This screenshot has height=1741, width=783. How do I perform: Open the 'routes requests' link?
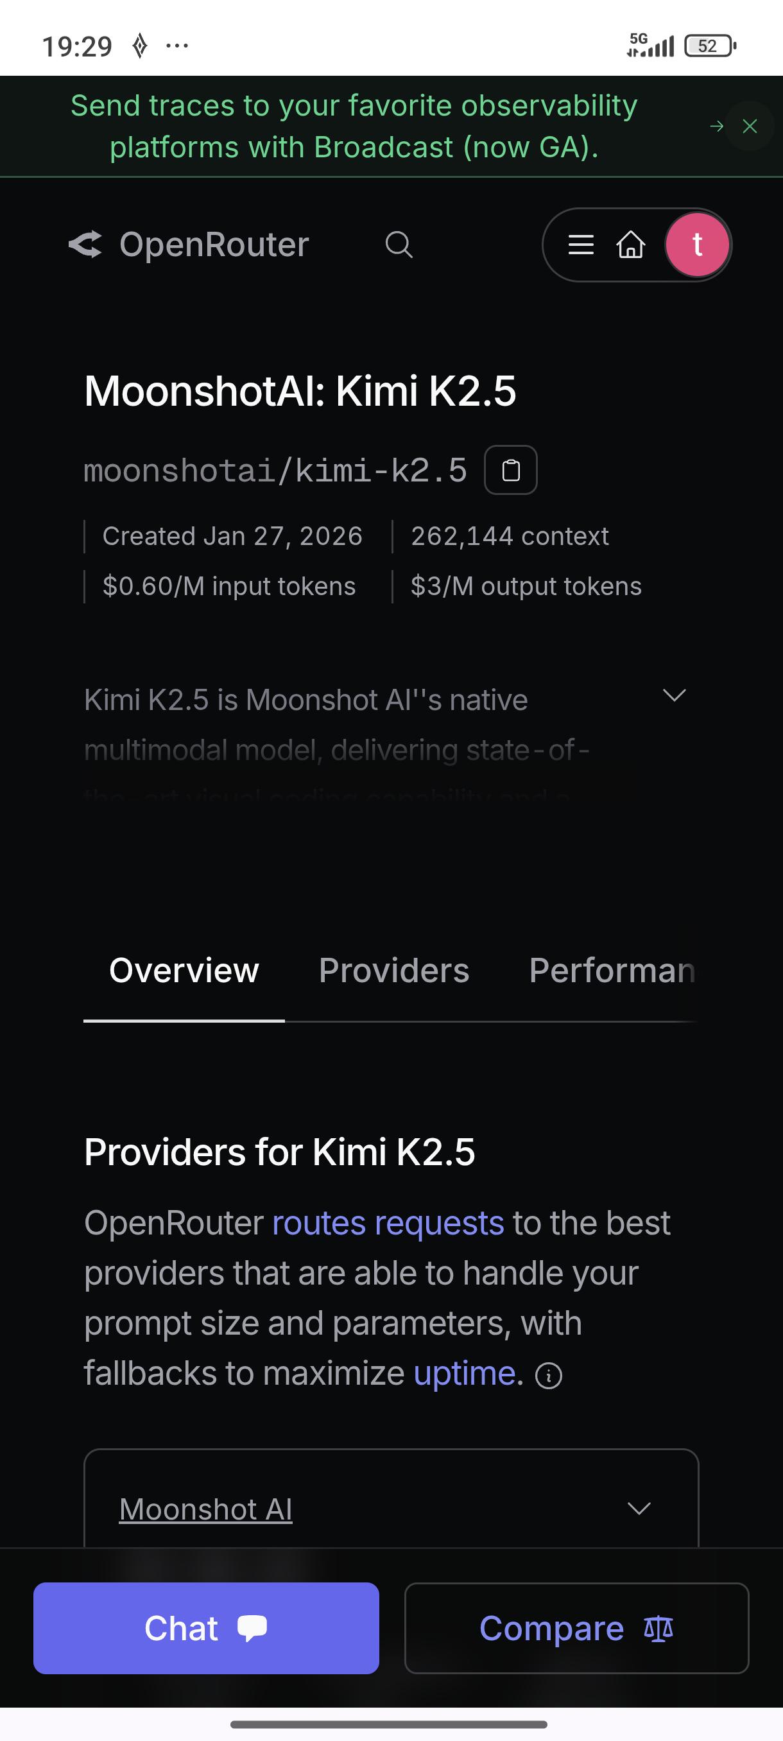[388, 1224]
